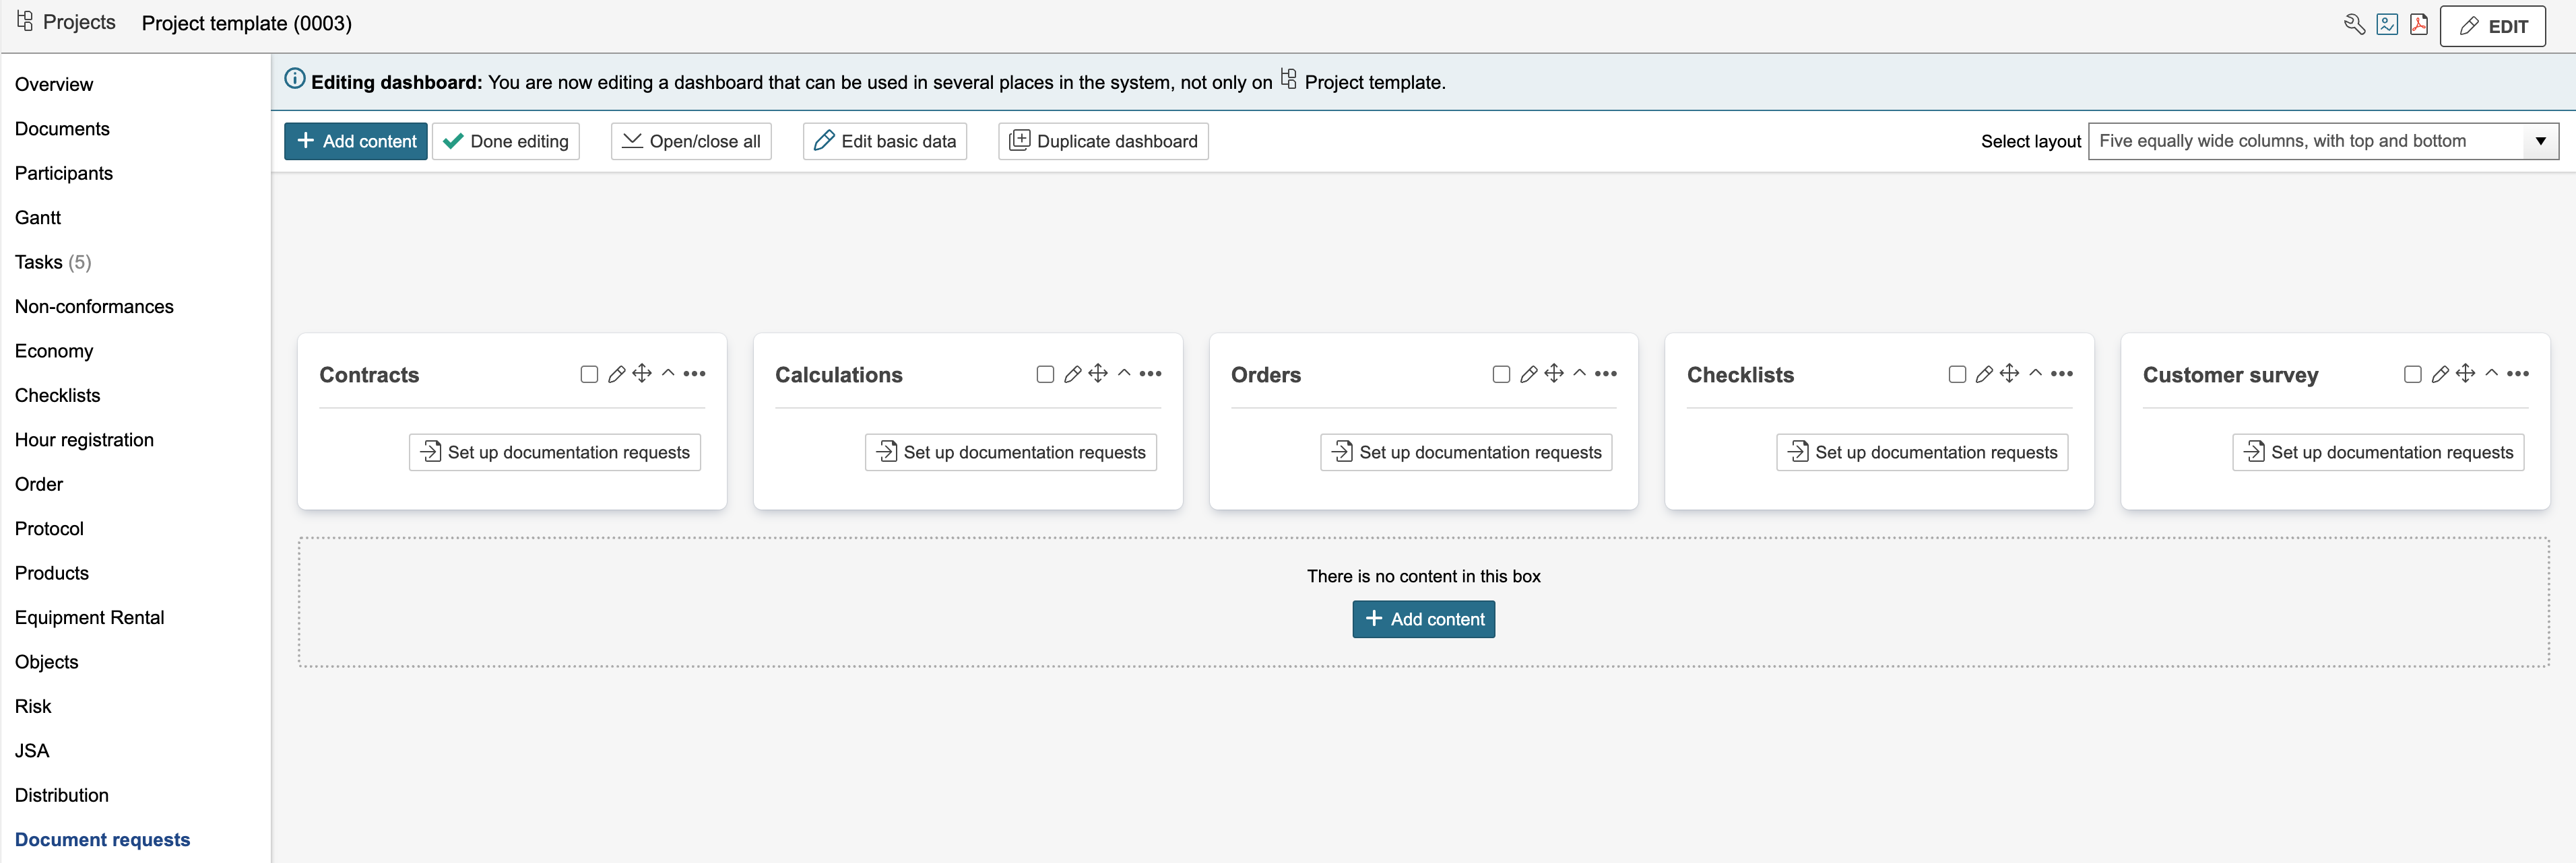
Task: Collapse the Checklists widget with chevron
Action: coord(2036,374)
